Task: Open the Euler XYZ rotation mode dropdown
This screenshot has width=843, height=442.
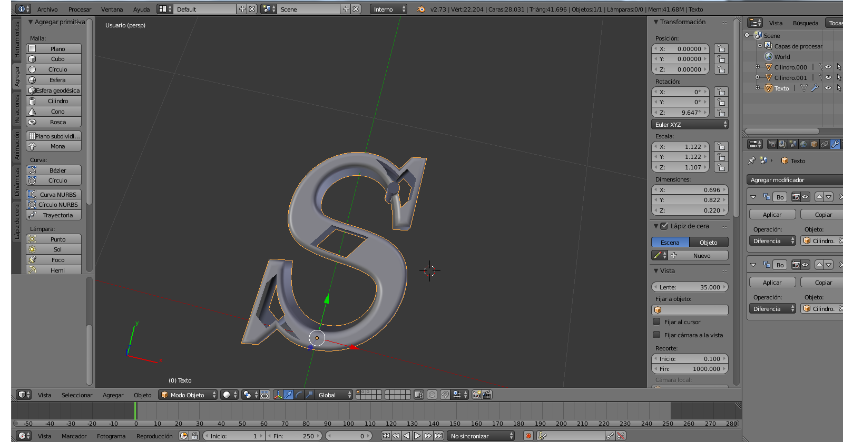Action: click(x=690, y=125)
